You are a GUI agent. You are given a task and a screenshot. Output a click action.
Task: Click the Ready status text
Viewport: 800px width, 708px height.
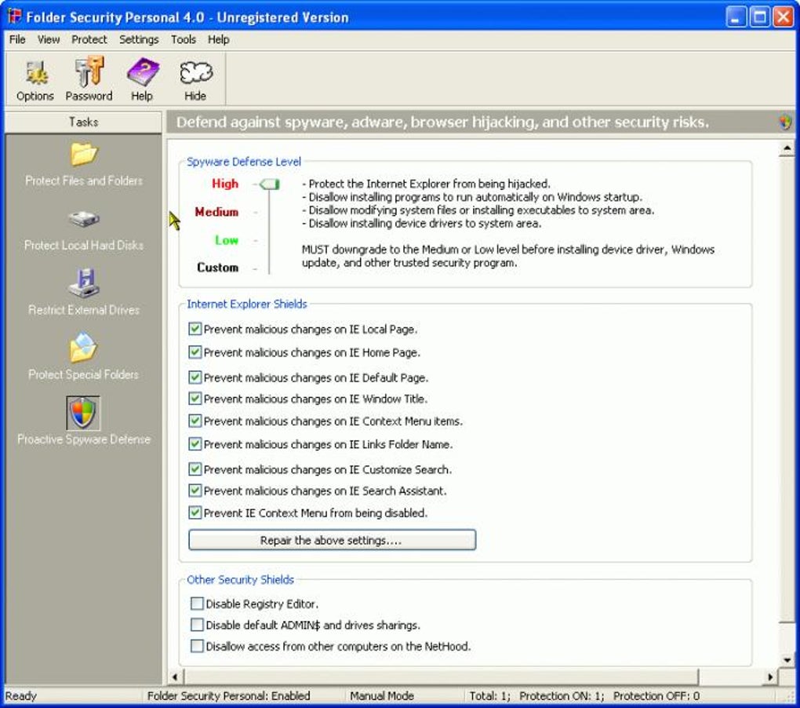pos(21,695)
